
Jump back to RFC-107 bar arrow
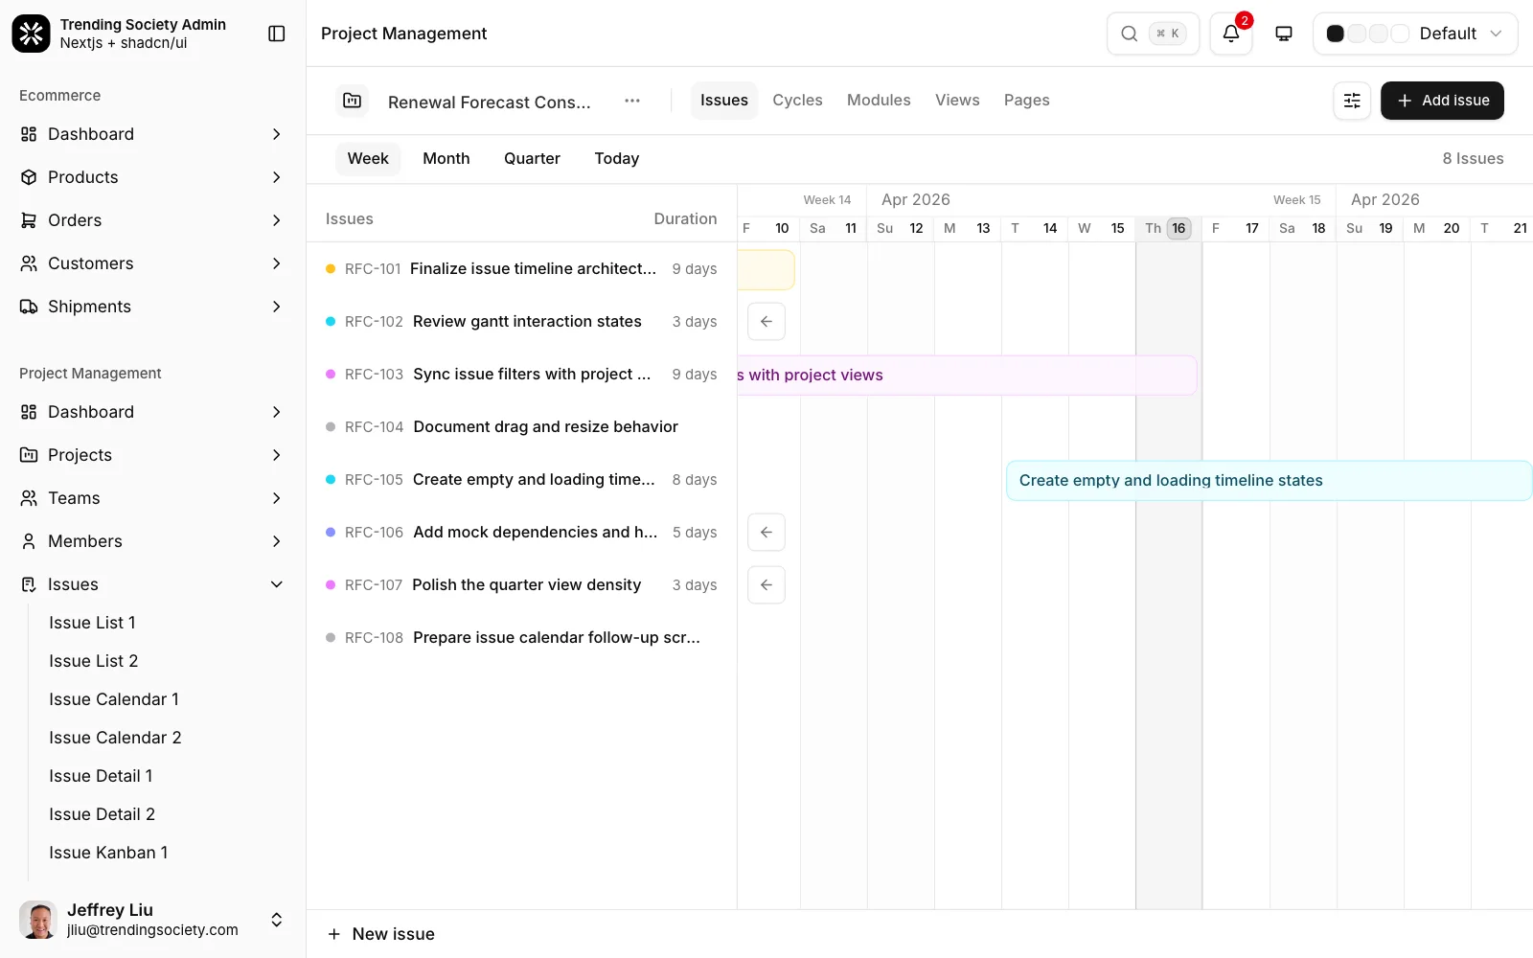click(766, 585)
